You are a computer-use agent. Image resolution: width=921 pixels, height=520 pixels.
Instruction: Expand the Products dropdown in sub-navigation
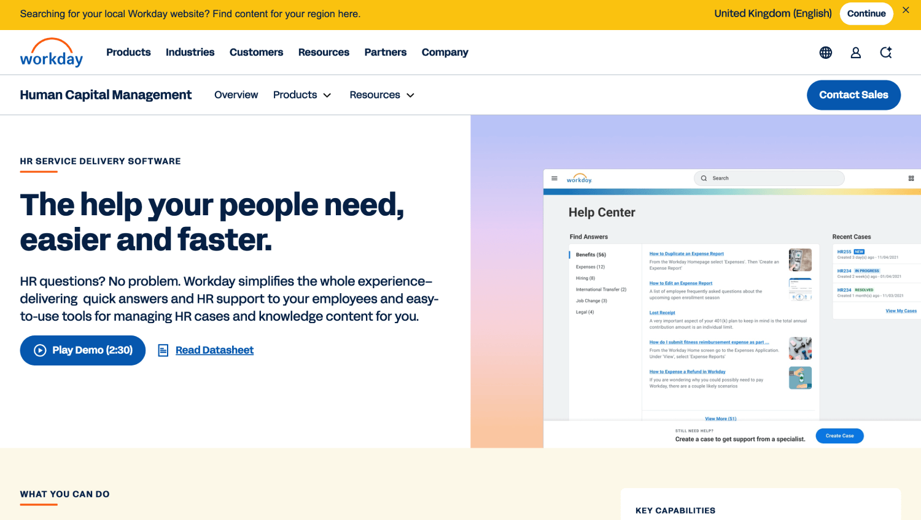pyautogui.click(x=302, y=95)
